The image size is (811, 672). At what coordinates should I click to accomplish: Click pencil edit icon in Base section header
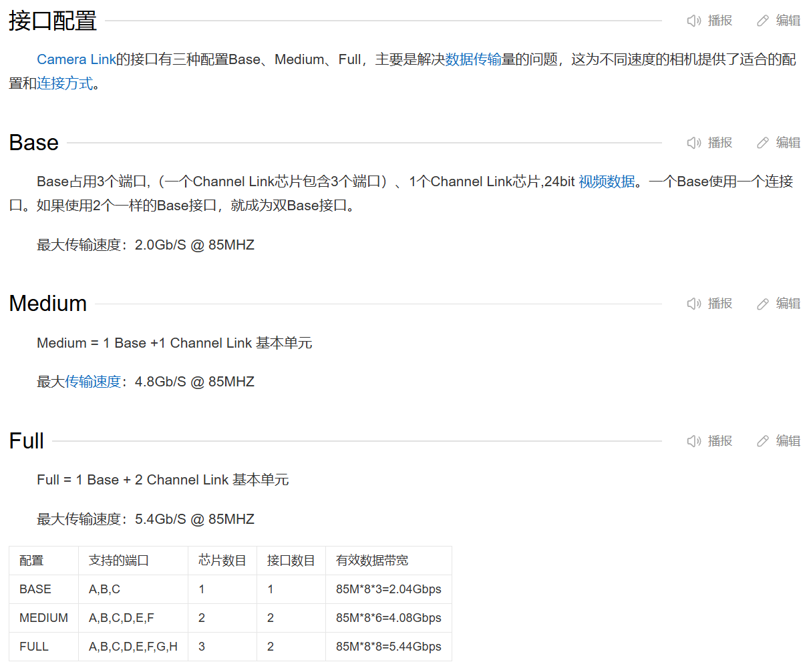pos(763,143)
